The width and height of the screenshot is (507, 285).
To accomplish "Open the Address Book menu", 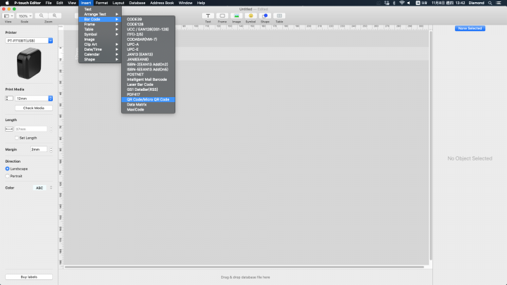I will 162,3.
